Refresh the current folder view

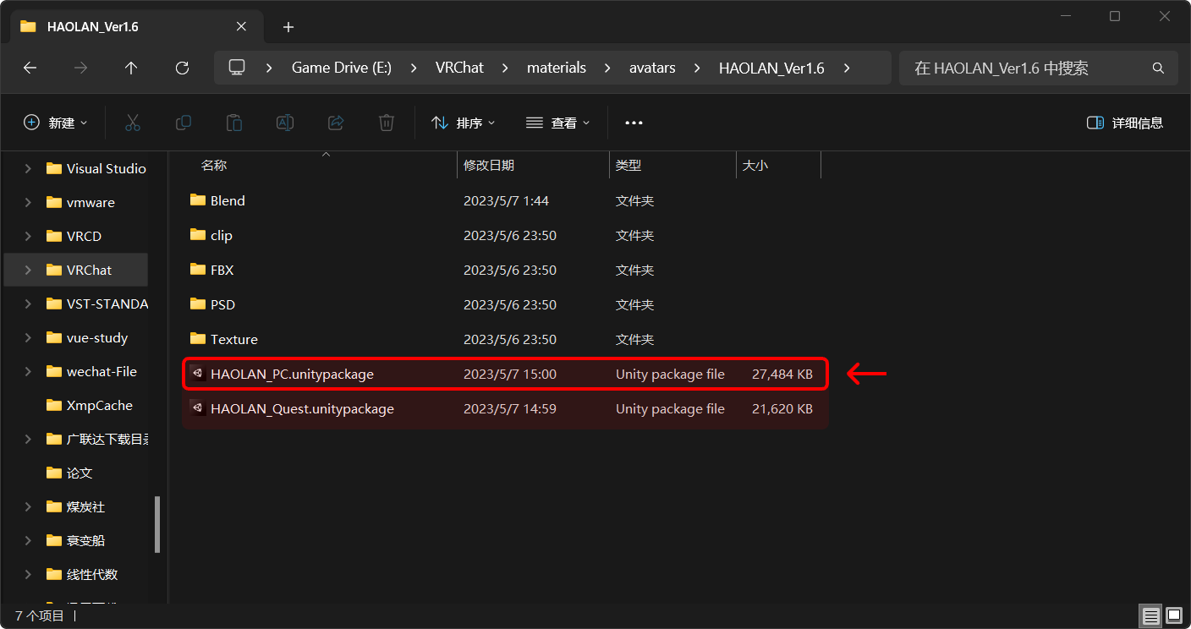click(x=182, y=68)
